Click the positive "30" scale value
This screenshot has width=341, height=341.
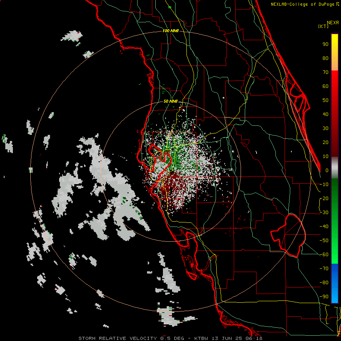[x=325, y=128]
